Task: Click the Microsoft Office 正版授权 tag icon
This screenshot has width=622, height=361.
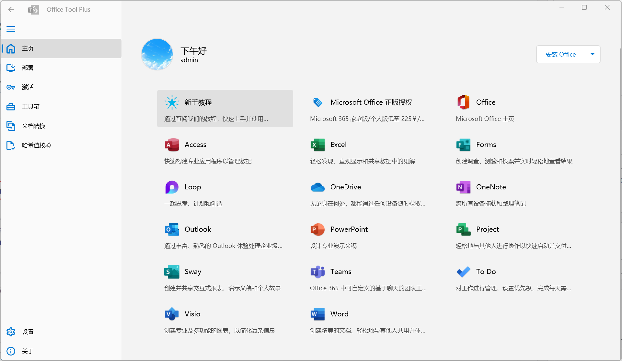Action: point(318,102)
